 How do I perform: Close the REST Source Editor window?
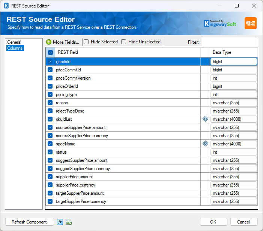(x=254, y=6)
